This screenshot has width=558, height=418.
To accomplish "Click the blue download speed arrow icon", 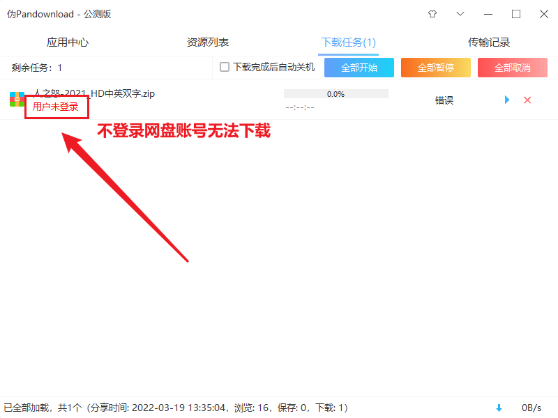I will click(499, 408).
